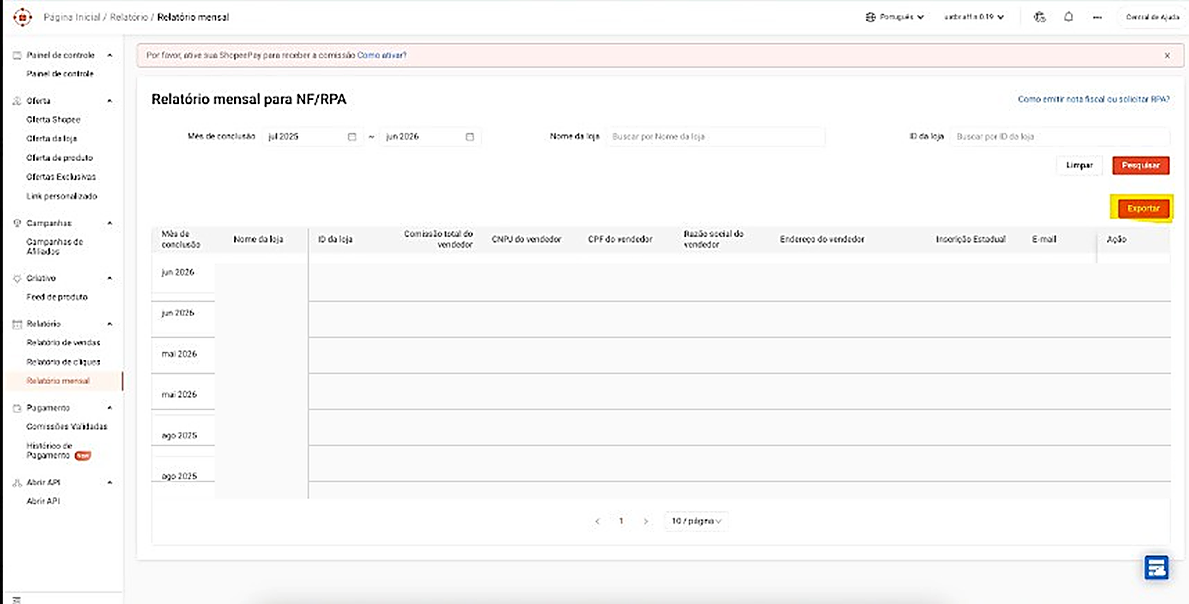Collapse the Criativo section chevron
This screenshot has width=1189, height=604.
point(110,278)
